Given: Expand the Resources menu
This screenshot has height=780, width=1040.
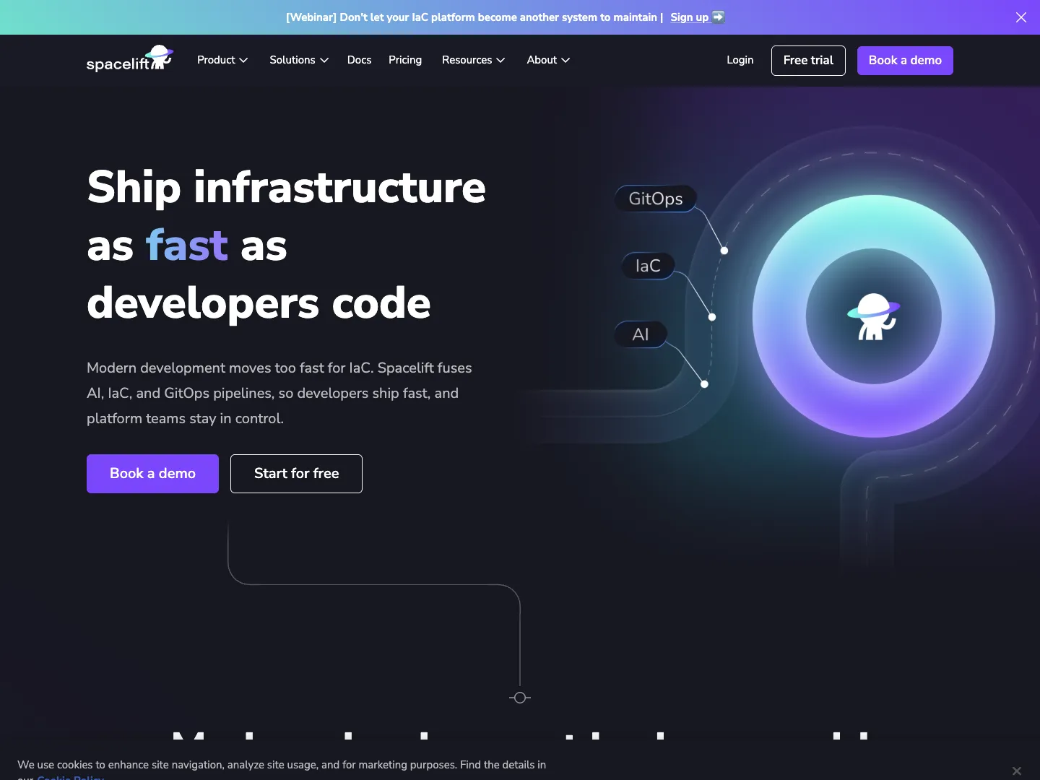Looking at the screenshot, I should (473, 60).
